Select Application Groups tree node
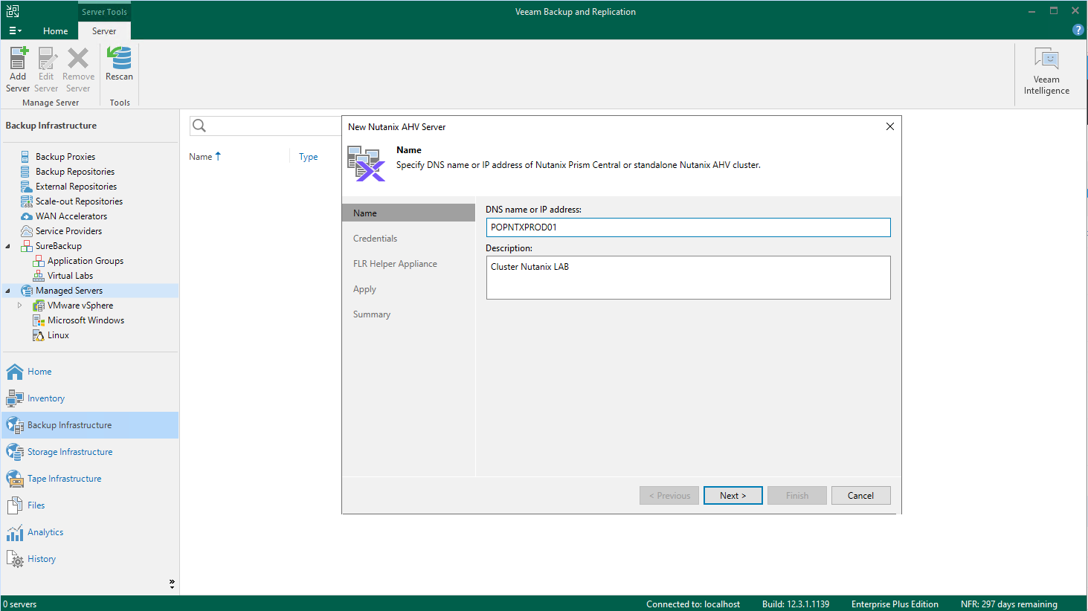The height and width of the screenshot is (611, 1088). [86, 261]
